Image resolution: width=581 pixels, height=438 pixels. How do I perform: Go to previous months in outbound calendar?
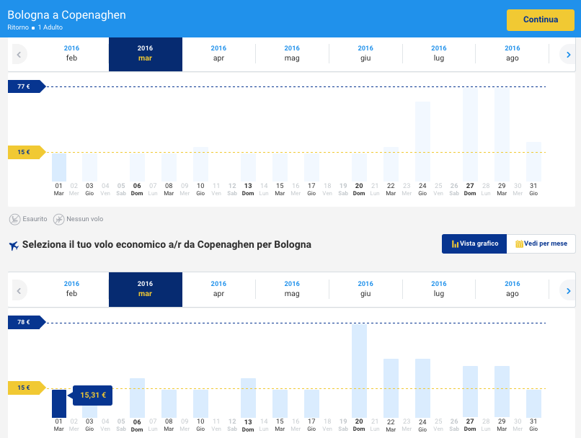click(x=19, y=54)
